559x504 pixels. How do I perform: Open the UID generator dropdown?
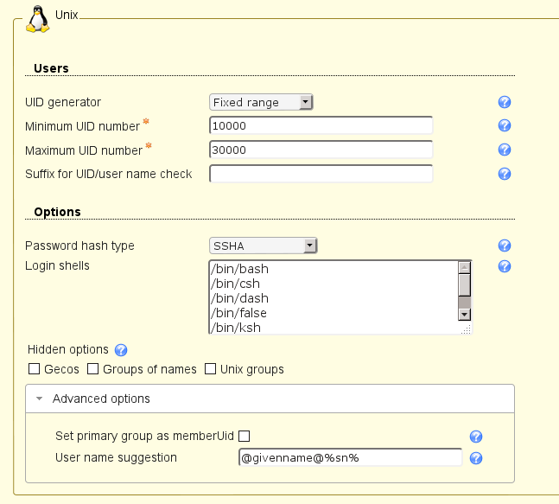click(261, 102)
